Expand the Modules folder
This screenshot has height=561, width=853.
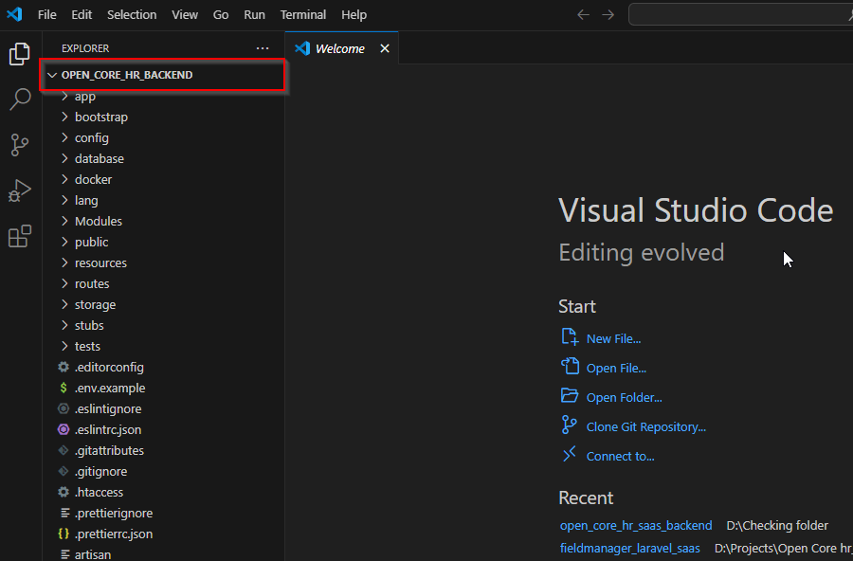64,221
